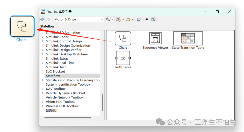Select Vehicle Dynamics Blockset library
Image resolution: width=244 pixels, height=132 pixels.
[66, 93]
